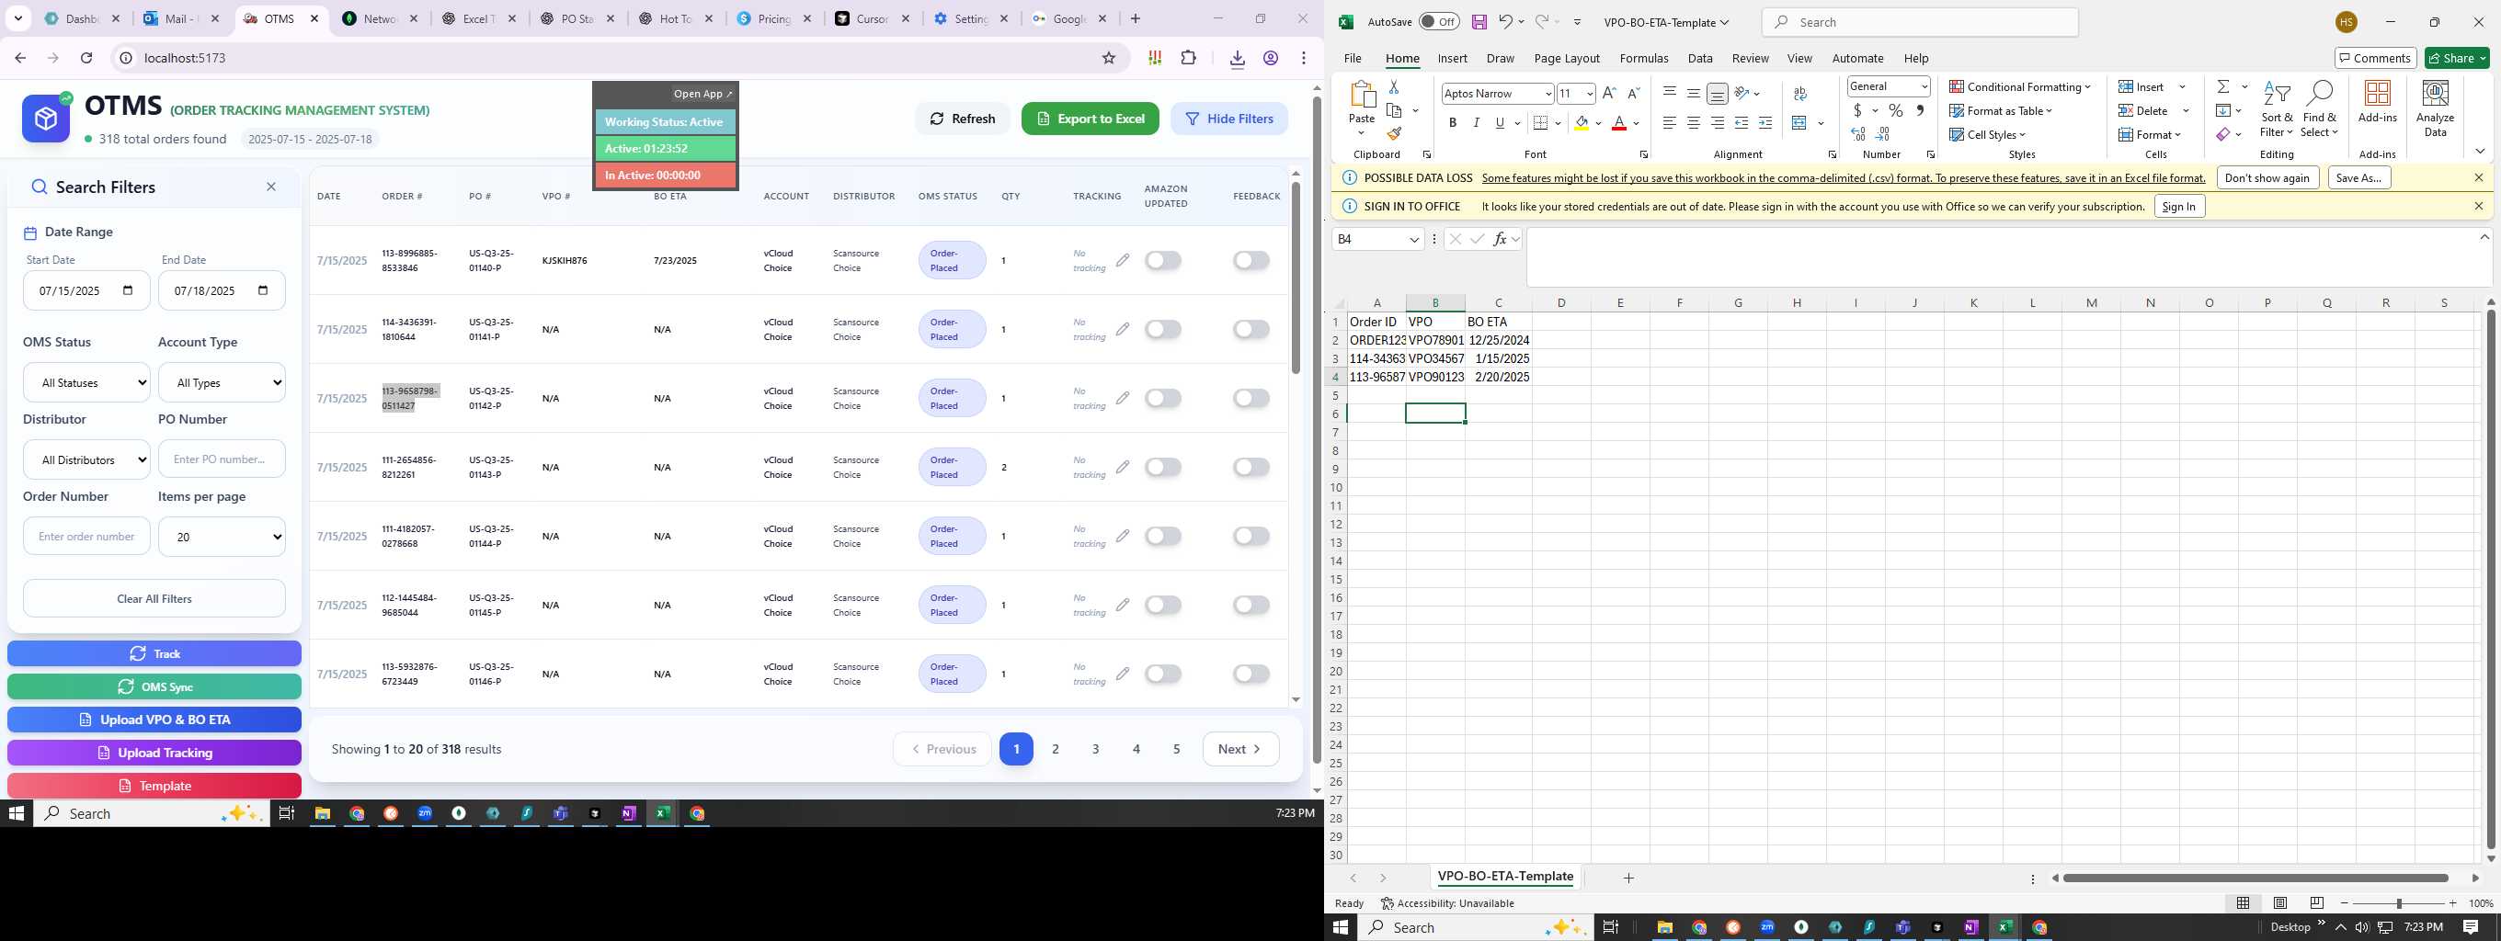Open the Fill Color bucket in Excel
Image resolution: width=2501 pixels, height=941 pixels.
(1582, 123)
